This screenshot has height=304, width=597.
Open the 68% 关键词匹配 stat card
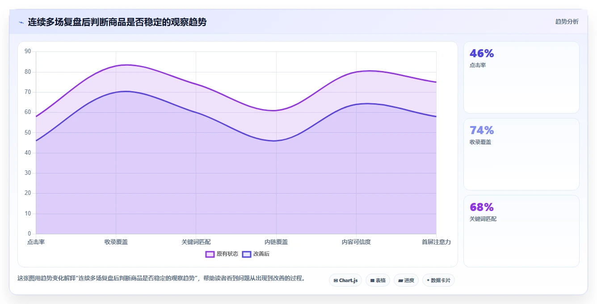(521, 231)
